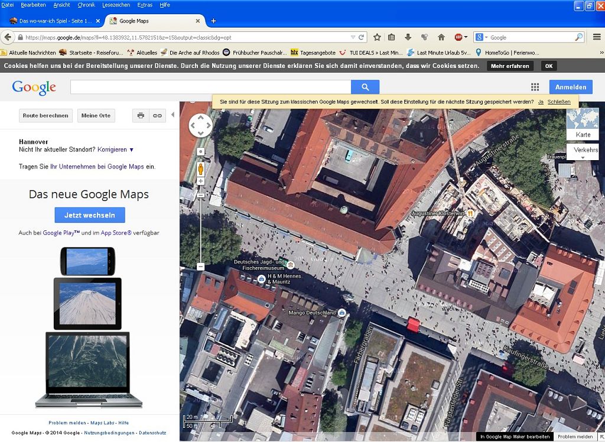Open the Adblock Plus dropdown arrow
The width and height of the screenshot is (605, 442).
(x=466, y=37)
